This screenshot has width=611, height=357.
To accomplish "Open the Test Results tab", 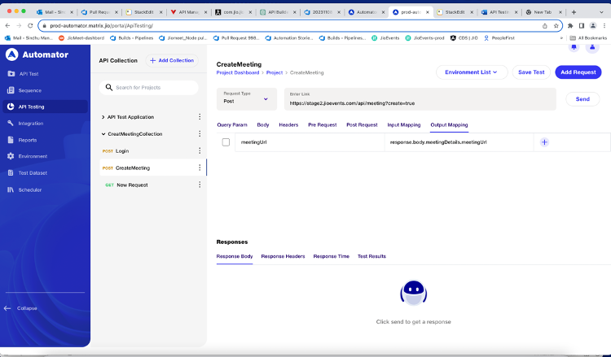I will tap(371, 256).
